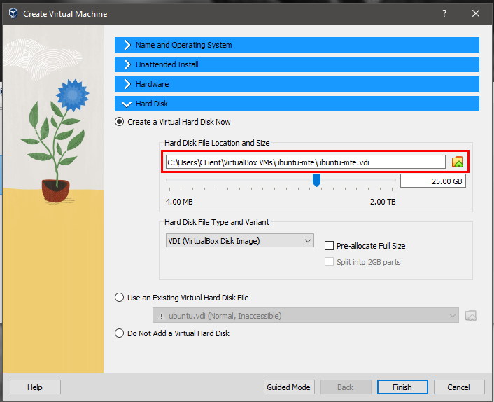Click the 25.00 GB size field
The image size is (494, 402).
(433, 181)
